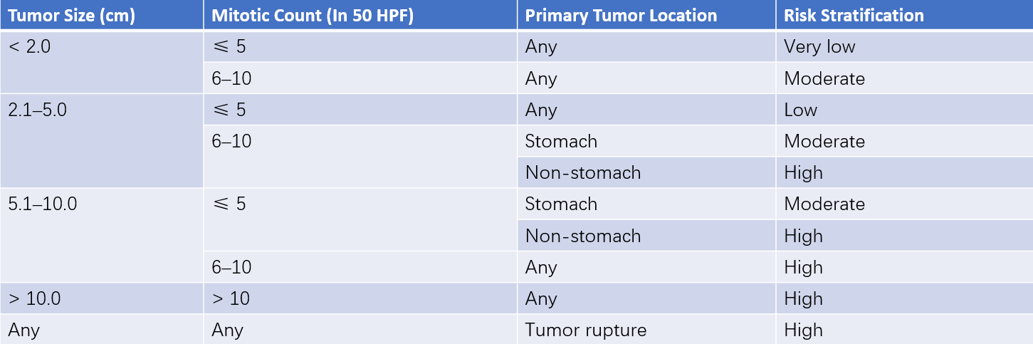The height and width of the screenshot is (344, 1033).
Task: Click the Primary Tumor Location header cell
Action: click(646, 15)
